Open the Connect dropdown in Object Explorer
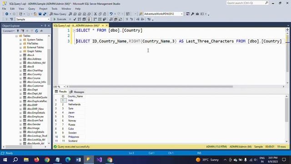The width and height of the screenshot is (291, 164). (x=9, y=31)
